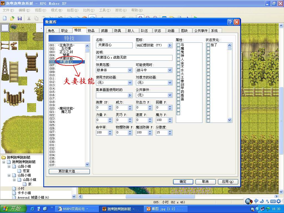
Task: Click the map view horizontal scrollbar thumb
Action: tap(160, 197)
